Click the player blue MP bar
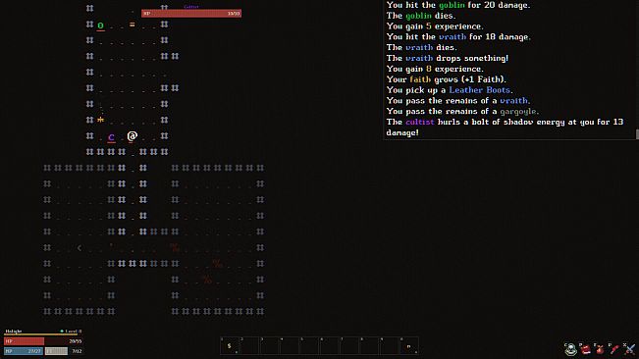The height and width of the screenshot is (359, 639). 24,351
